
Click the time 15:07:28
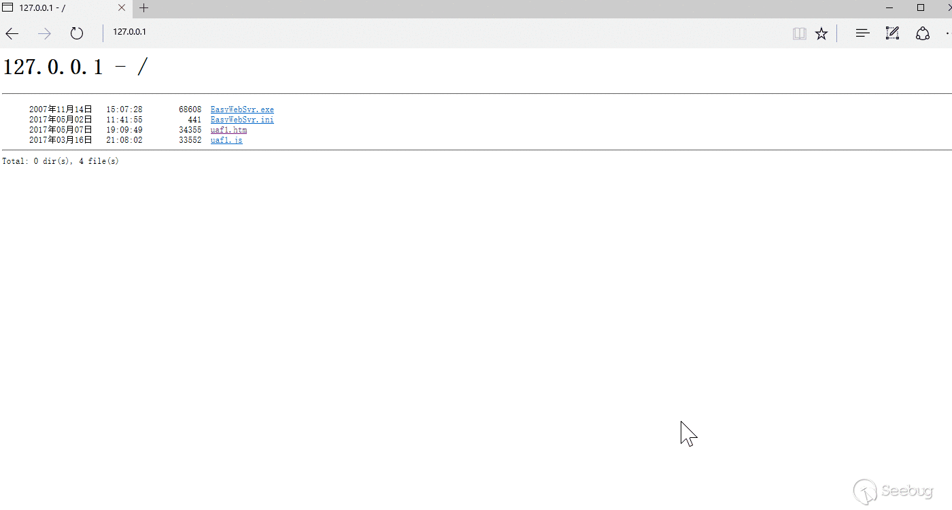(124, 109)
